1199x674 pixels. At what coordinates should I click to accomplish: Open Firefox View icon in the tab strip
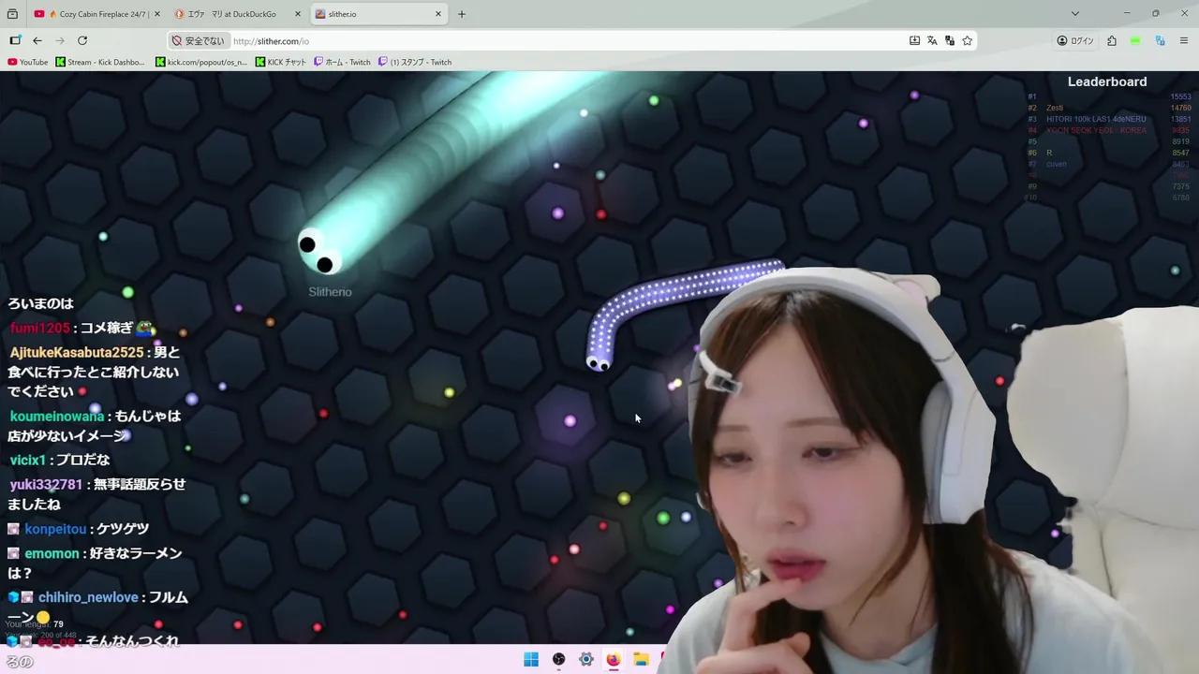coord(12,14)
